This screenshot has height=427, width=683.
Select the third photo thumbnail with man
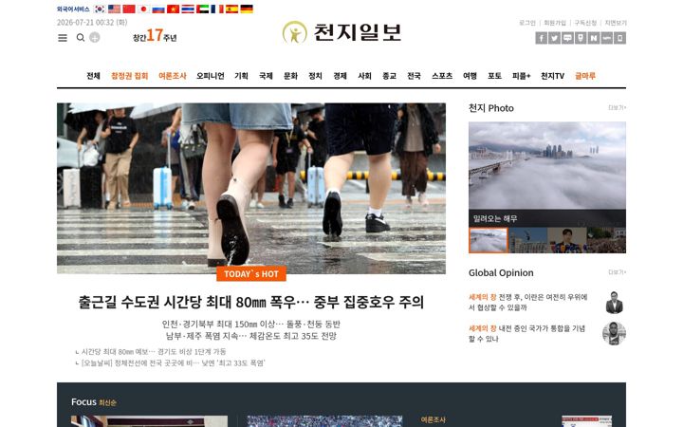click(x=567, y=240)
